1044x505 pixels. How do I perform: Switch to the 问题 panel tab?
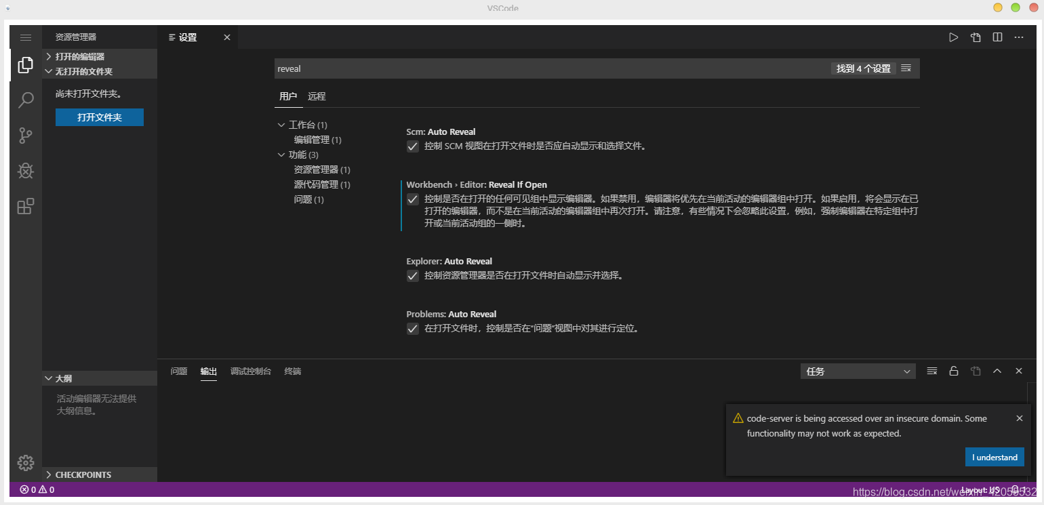tap(179, 371)
